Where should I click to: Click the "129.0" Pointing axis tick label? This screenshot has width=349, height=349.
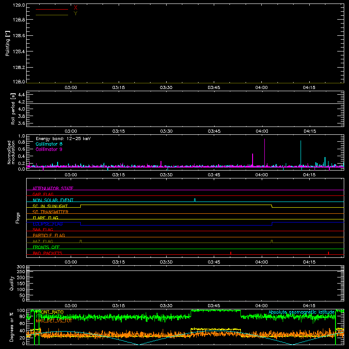tap(19, 5)
